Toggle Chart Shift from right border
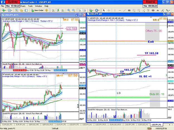Image resolution: width=174 pixels, height=130 pixels. click(85, 10)
